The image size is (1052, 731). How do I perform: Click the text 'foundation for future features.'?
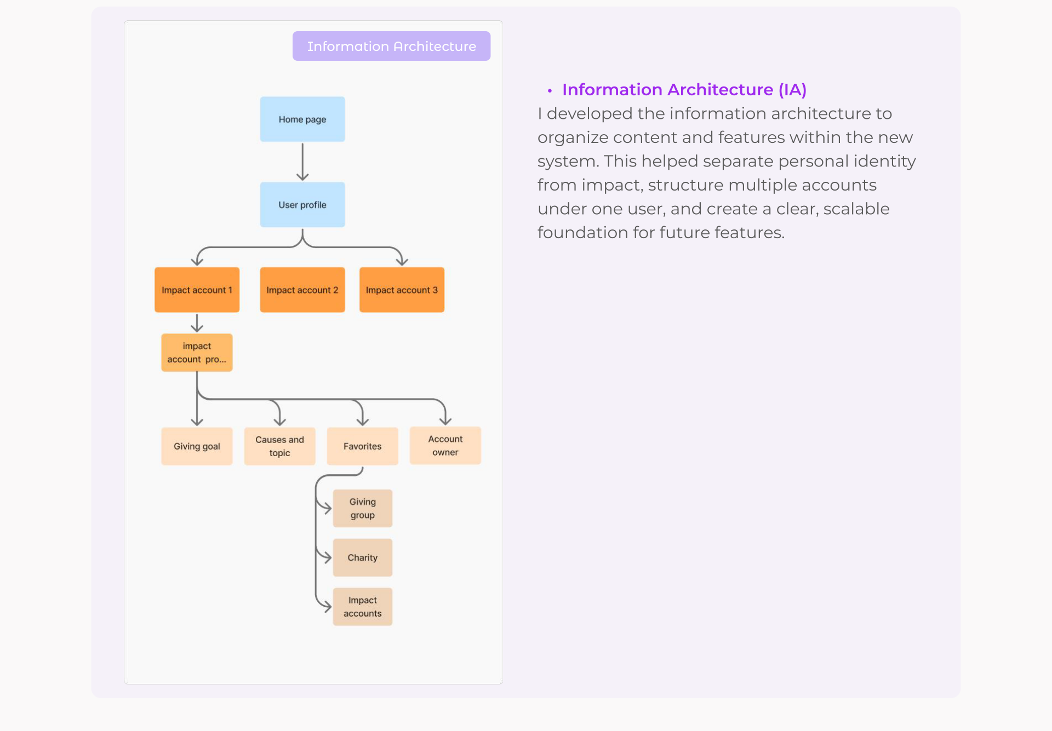[661, 232]
